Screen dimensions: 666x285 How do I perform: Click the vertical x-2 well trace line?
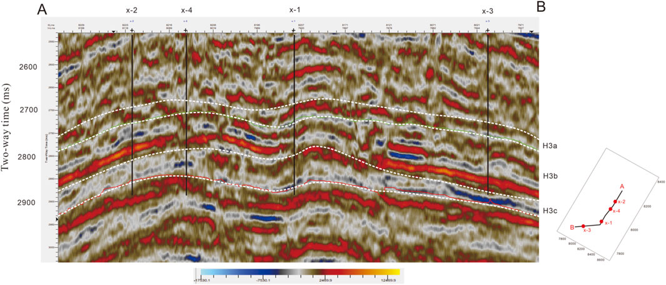133,114
